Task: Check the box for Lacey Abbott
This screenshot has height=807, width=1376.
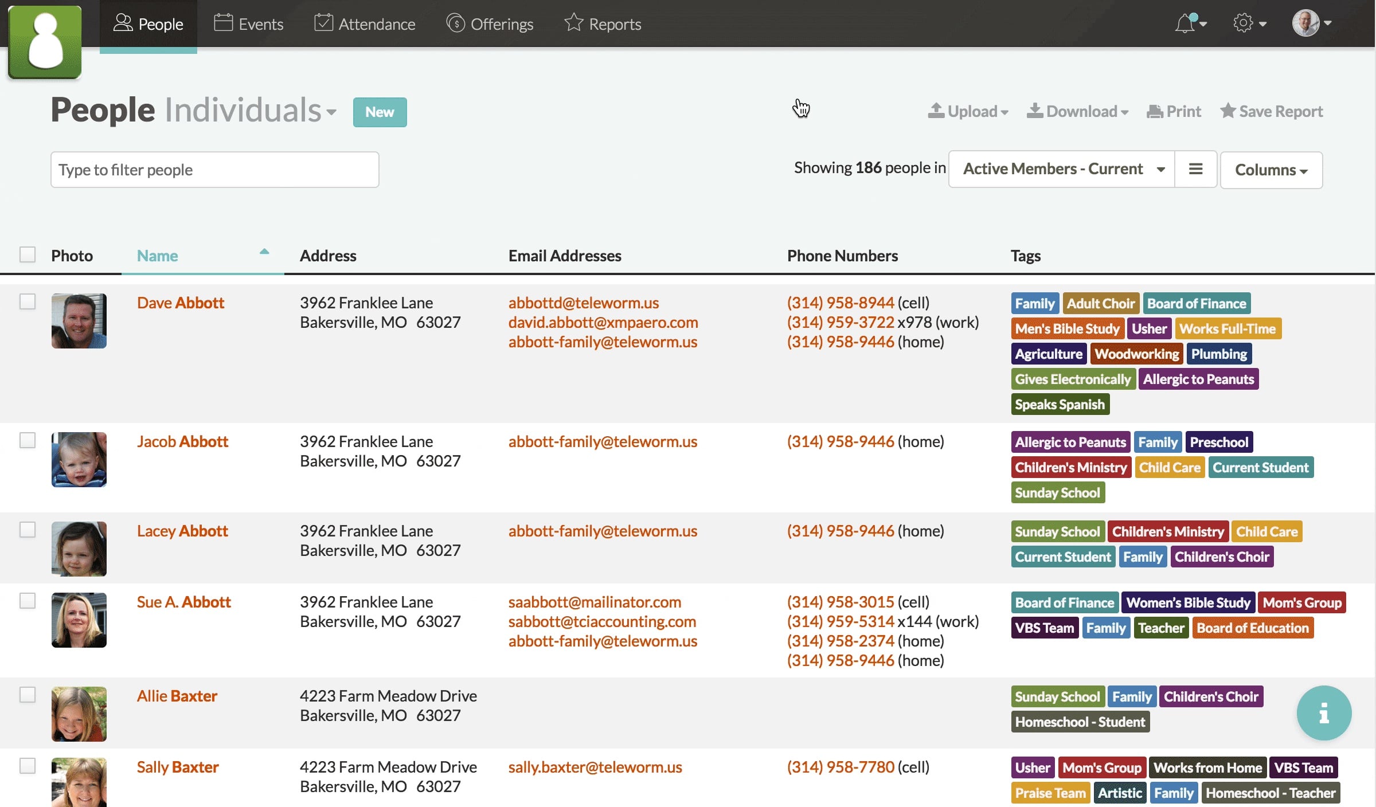Action: [28, 530]
